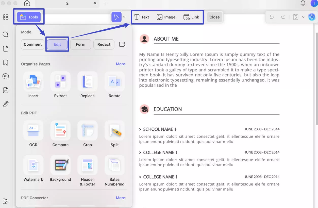Switch to Form mode
318x208 pixels.
click(x=80, y=44)
